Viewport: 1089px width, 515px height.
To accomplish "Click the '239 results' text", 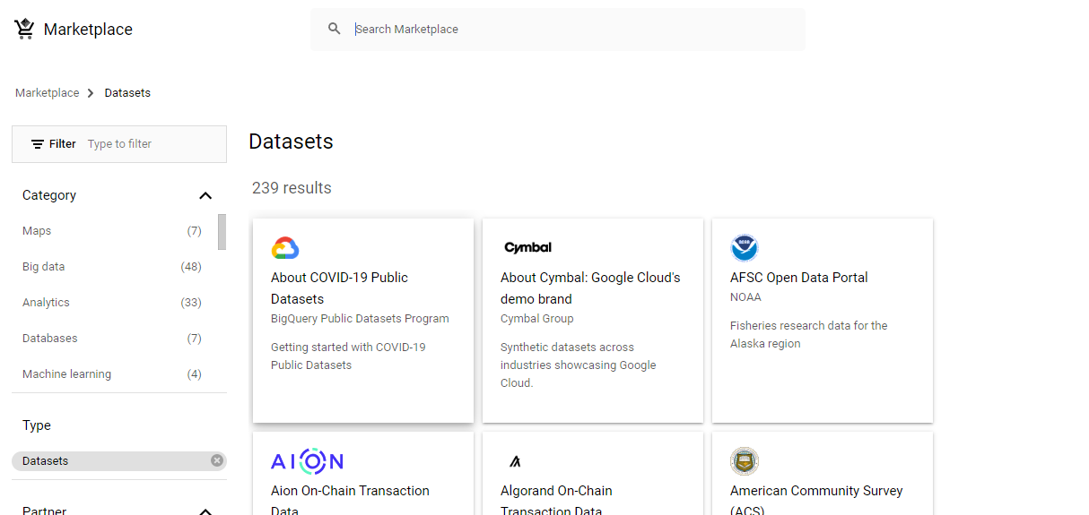I will [292, 188].
